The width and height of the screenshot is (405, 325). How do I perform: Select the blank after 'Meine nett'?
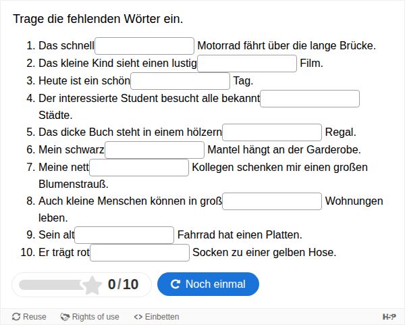139,168
